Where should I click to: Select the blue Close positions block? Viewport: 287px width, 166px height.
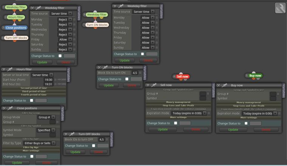coord(16,28)
